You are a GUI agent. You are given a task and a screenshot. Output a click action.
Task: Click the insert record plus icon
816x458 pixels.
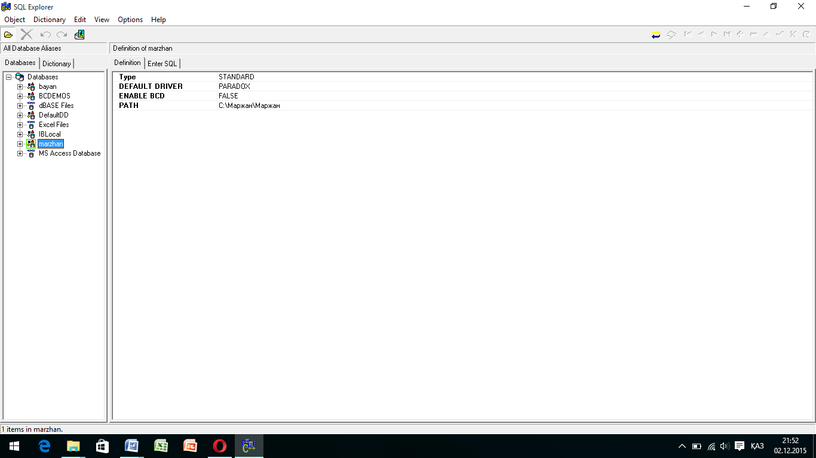741,35
